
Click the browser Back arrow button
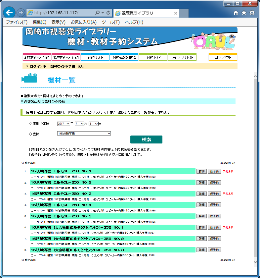[x=10, y=13]
